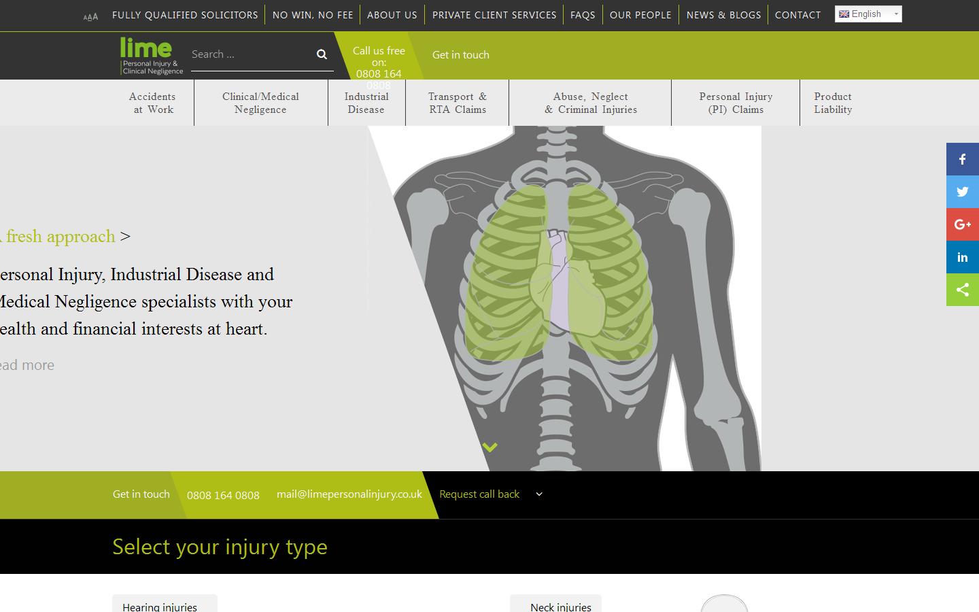Toggle larger text size with the AAA control
The height and width of the screenshot is (612, 979).
click(x=90, y=16)
